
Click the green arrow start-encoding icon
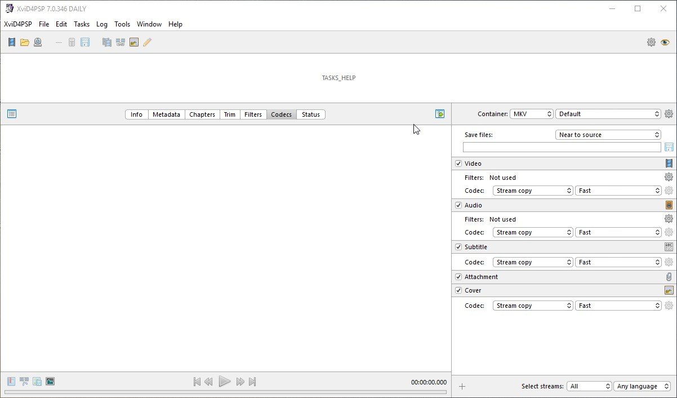440,114
